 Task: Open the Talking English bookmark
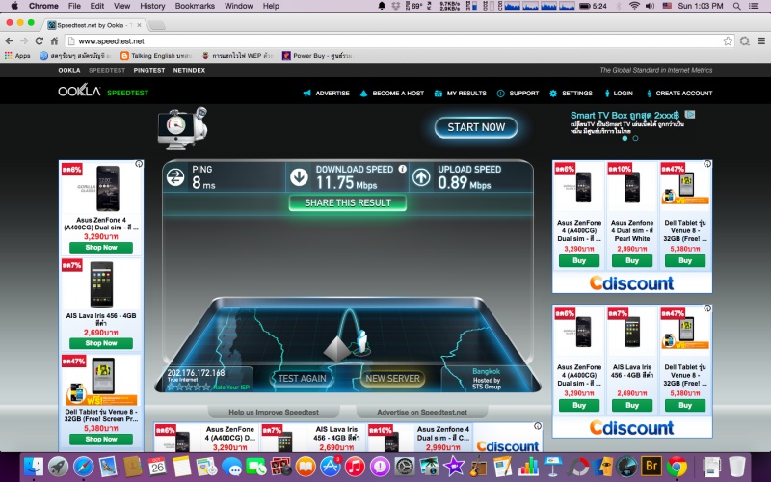[155, 56]
